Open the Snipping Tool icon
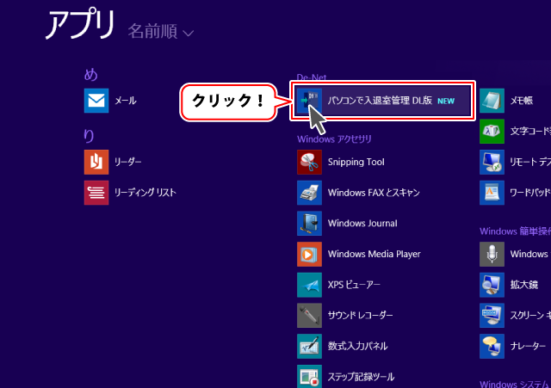 point(309,162)
